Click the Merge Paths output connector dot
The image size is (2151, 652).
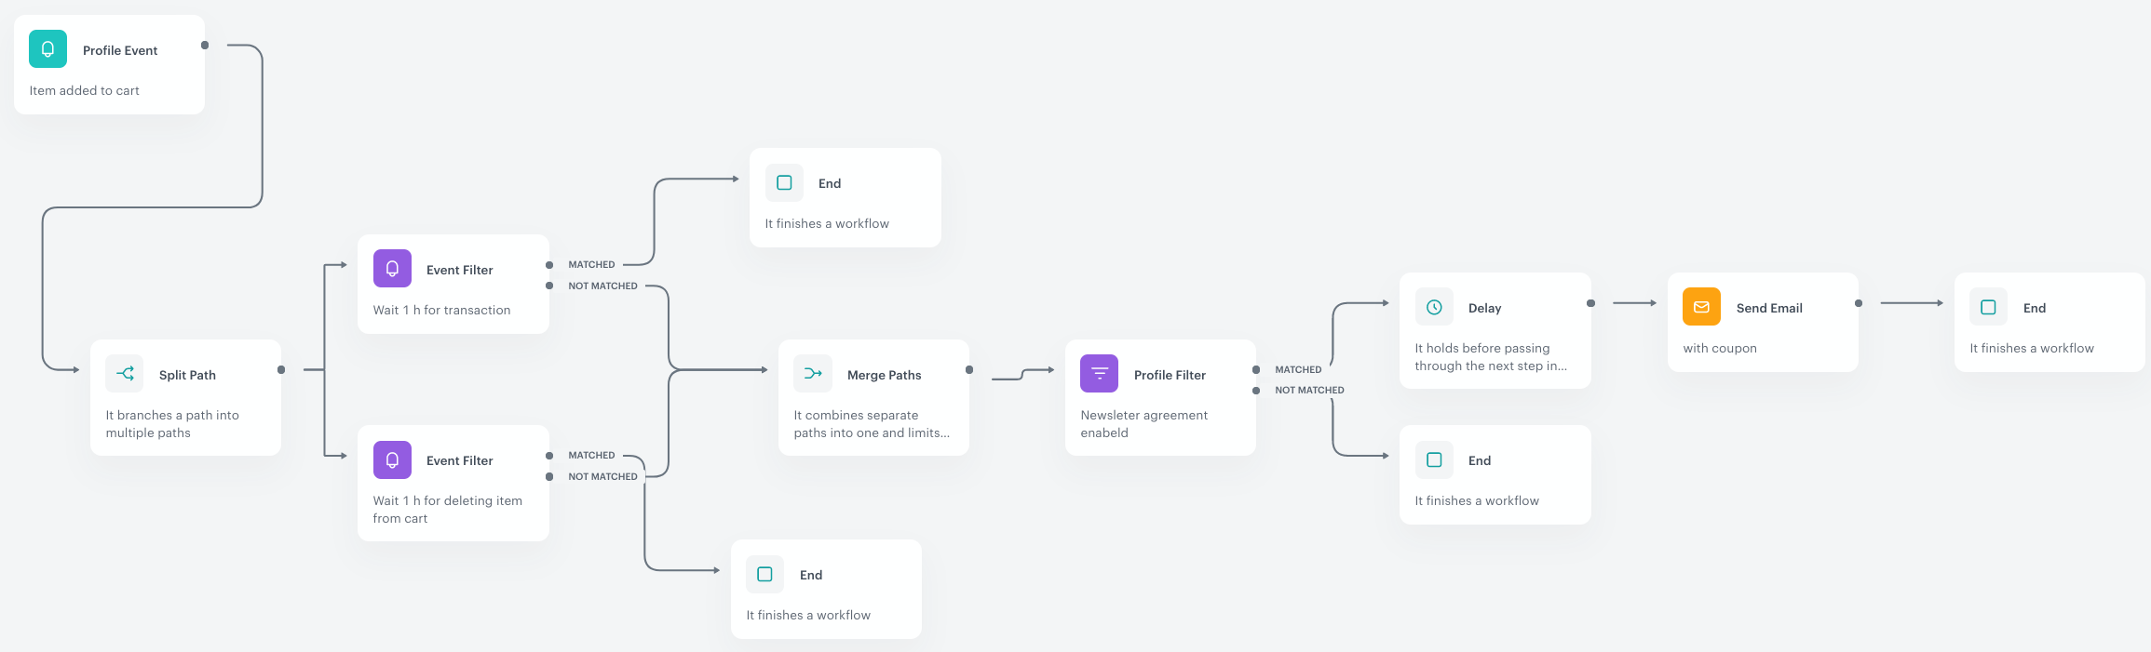pyautogui.click(x=969, y=370)
